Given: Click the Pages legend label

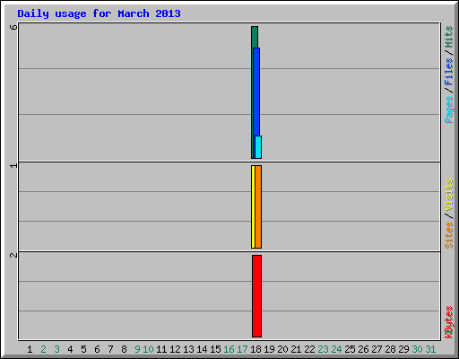Looking at the screenshot, I should 448,109.
